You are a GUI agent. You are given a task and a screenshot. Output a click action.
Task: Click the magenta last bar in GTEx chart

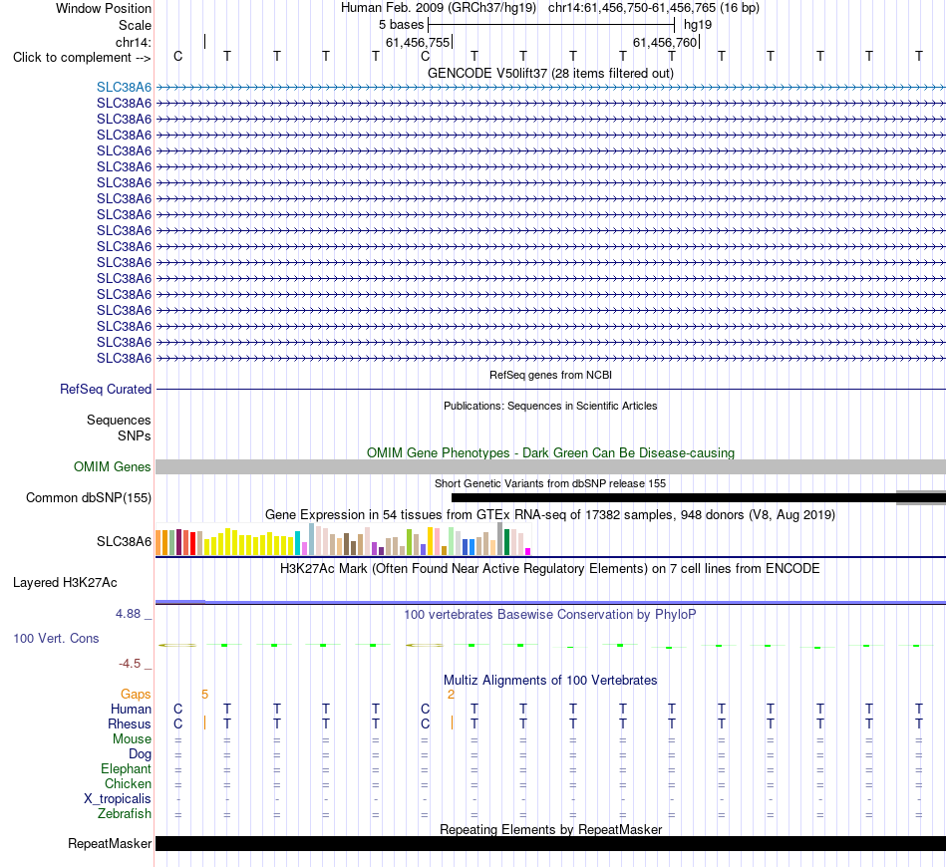[528, 552]
